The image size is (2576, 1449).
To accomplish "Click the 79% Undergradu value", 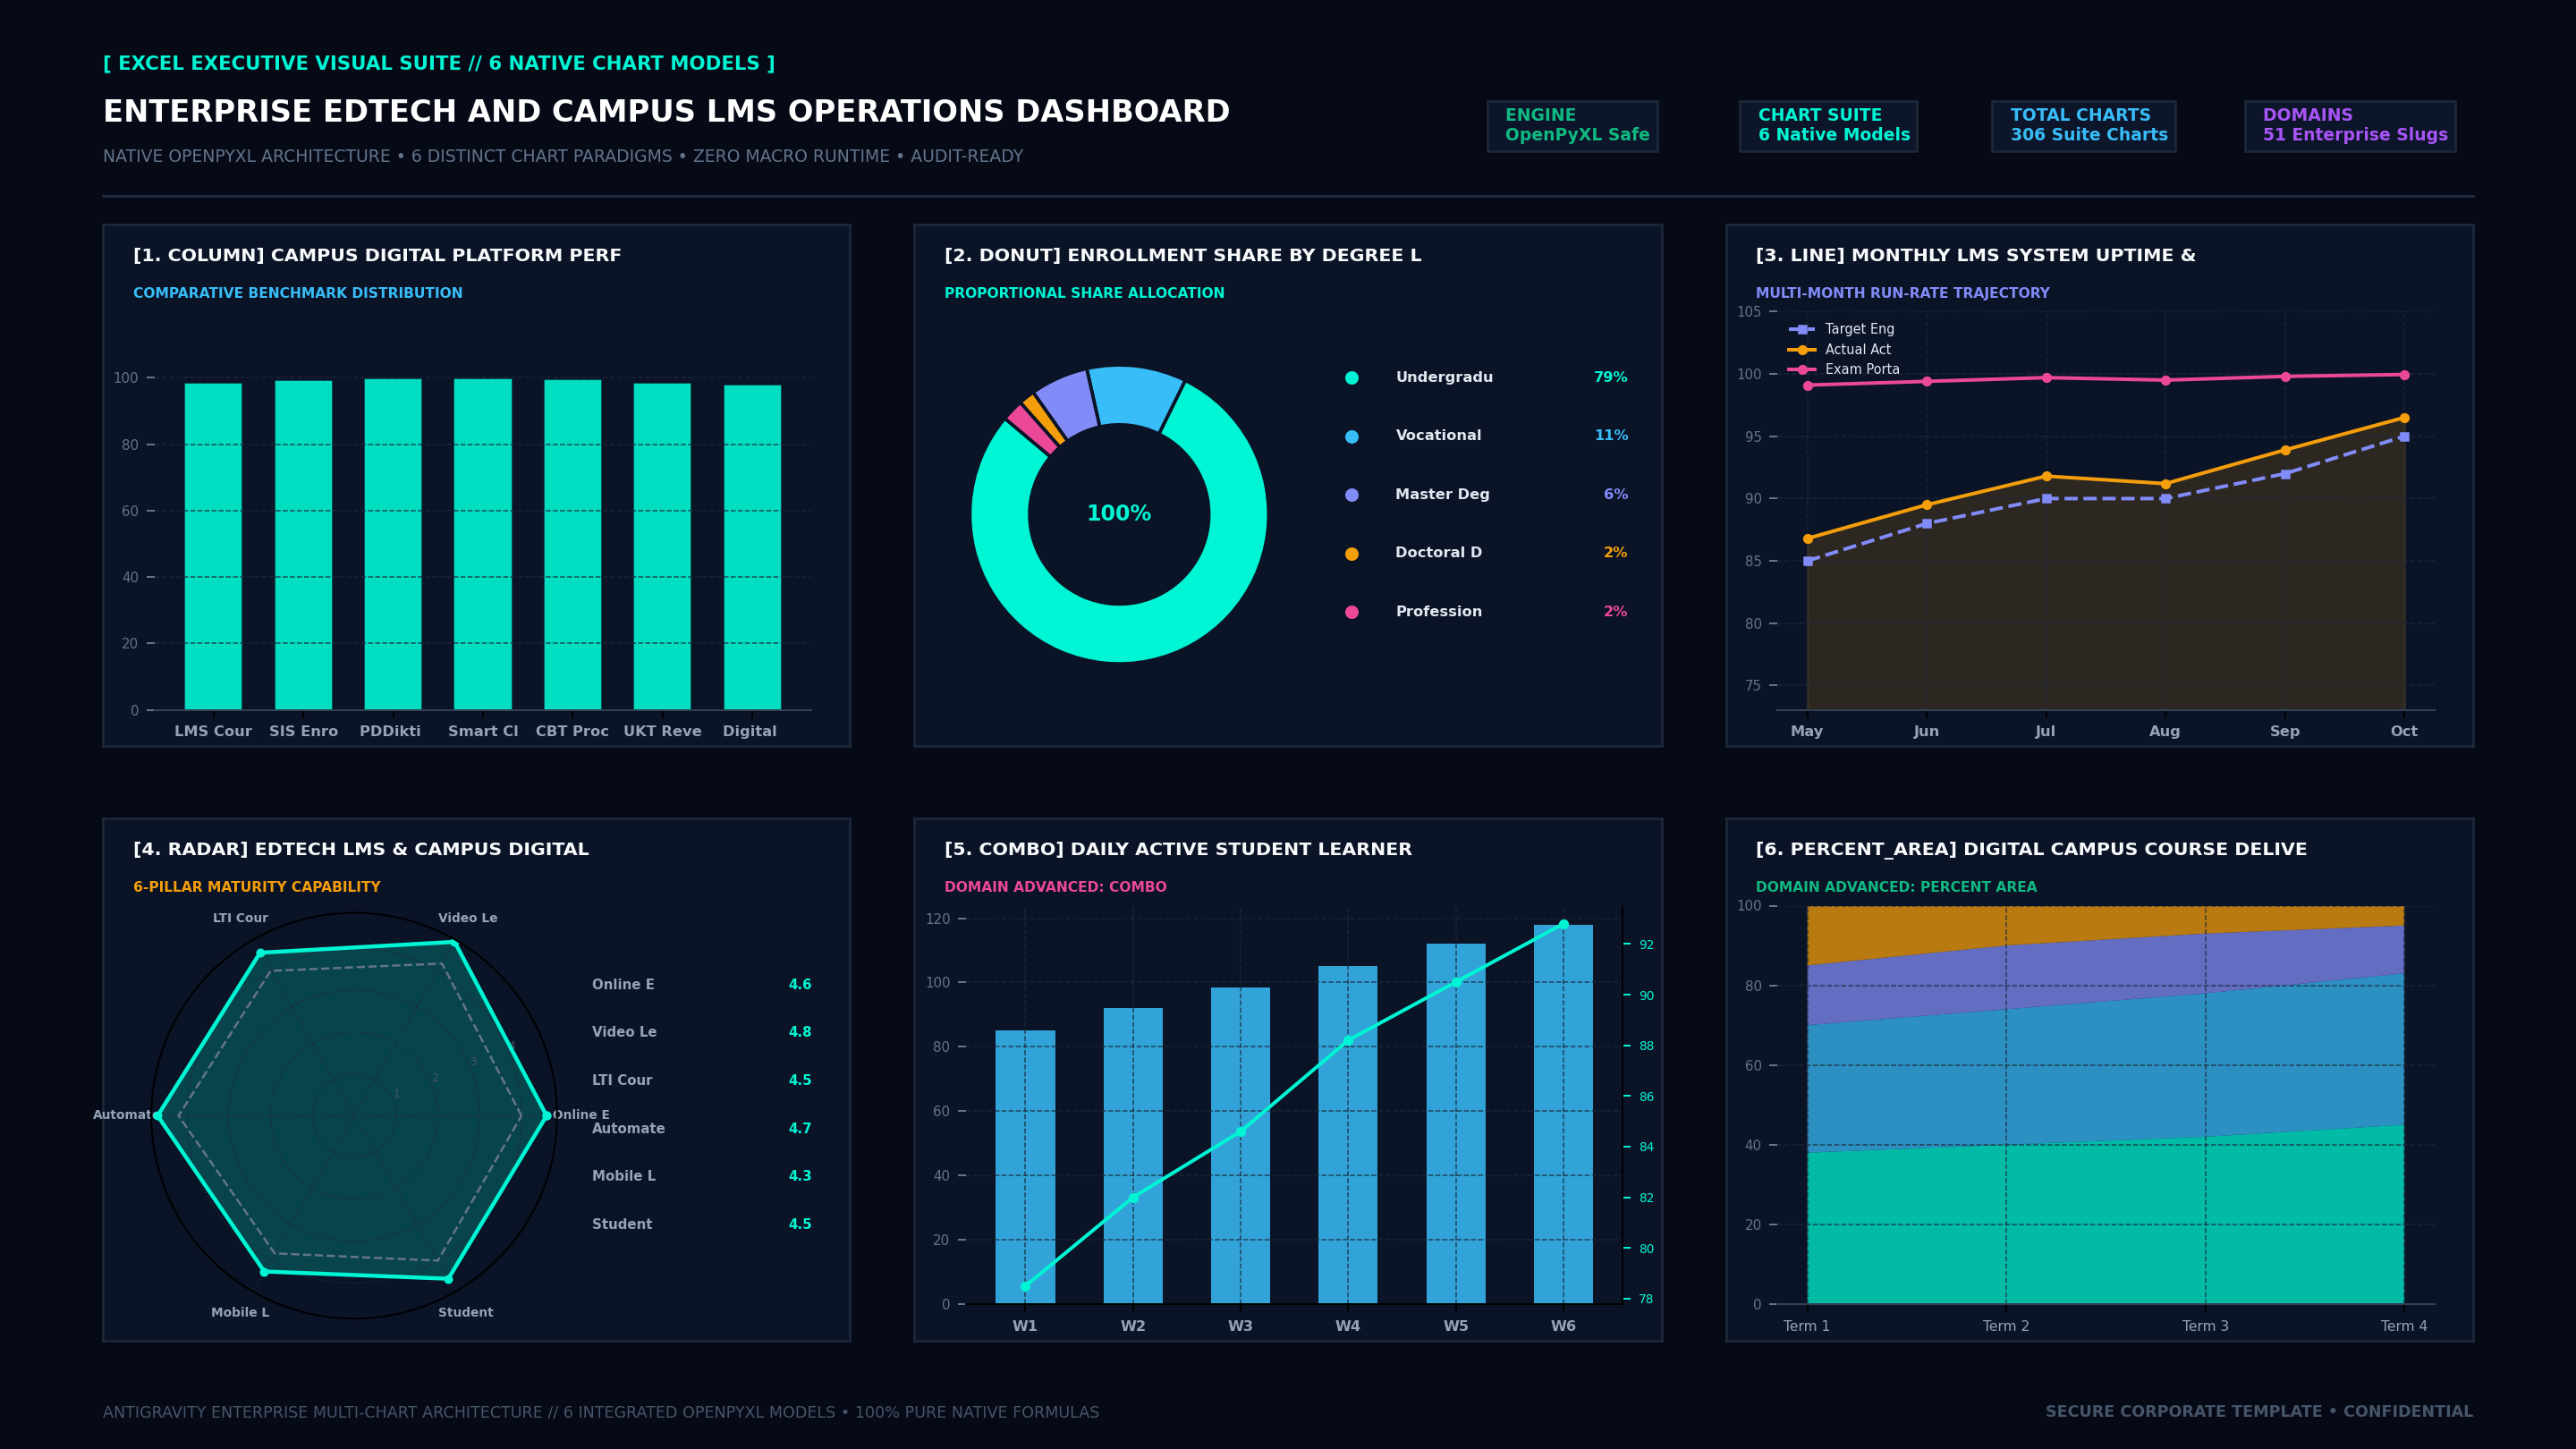I will click(x=1610, y=378).
